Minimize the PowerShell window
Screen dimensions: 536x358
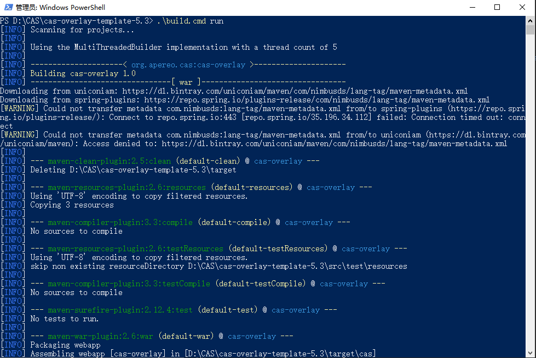(472, 7)
